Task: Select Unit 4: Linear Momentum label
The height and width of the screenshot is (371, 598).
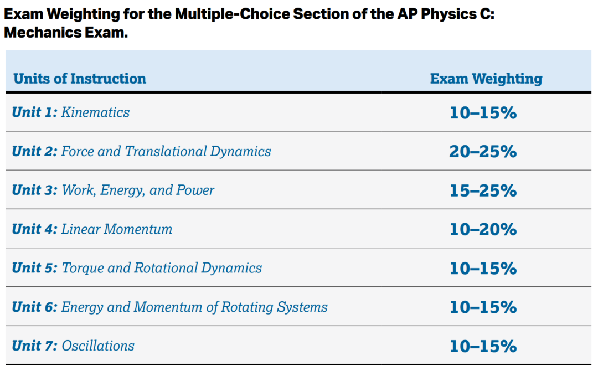Action: [92, 229]
